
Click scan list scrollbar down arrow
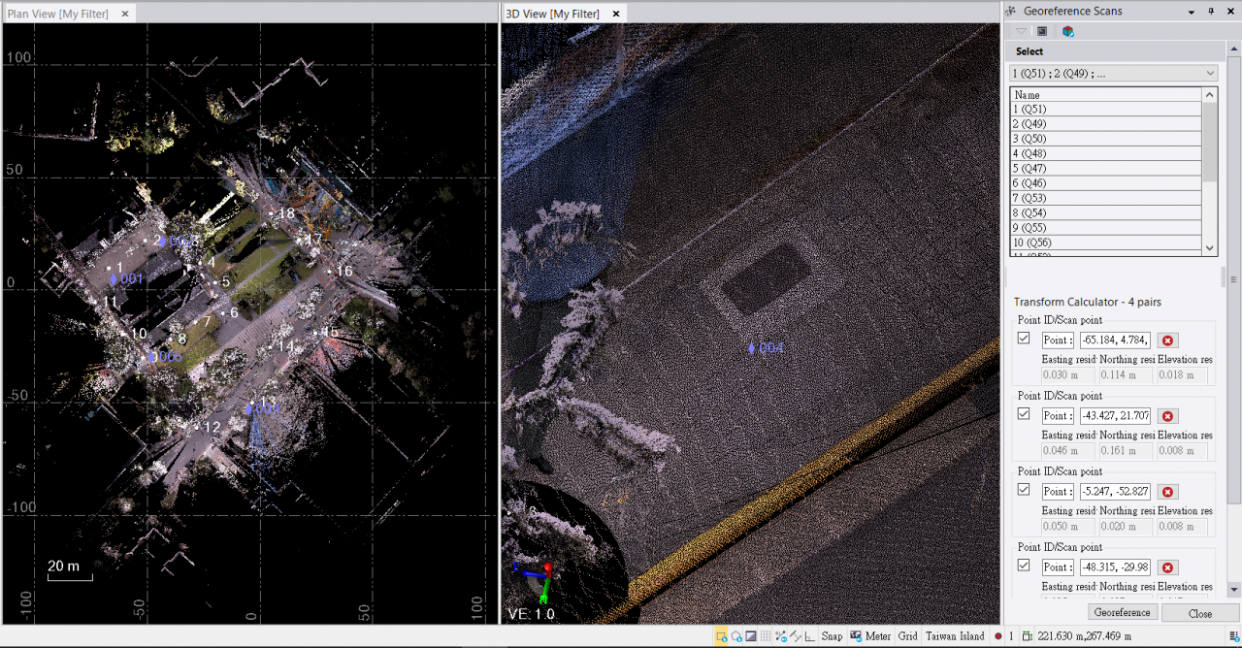tap(1209, 248)
